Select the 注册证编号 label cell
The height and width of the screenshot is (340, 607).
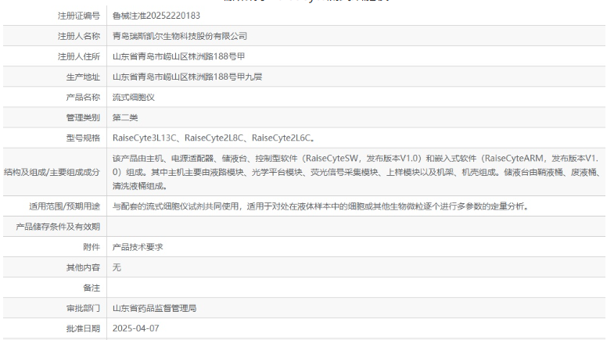(x=79, y=16)
